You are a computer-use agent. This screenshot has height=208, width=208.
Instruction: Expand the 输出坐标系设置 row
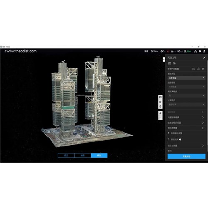click(x=186, y=123)
